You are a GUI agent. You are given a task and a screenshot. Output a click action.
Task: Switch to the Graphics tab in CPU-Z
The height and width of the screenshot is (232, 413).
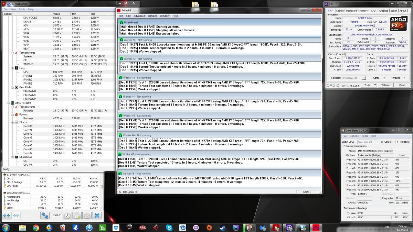click(x=383, y=11)
